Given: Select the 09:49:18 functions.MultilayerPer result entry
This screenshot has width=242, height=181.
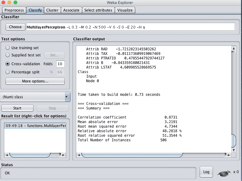Looking at the screenshot, I should coord(35,126).
